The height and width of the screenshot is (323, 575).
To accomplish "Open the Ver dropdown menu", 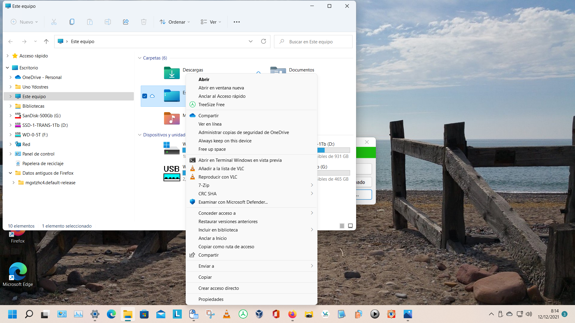I will click(x=211, y=22).
